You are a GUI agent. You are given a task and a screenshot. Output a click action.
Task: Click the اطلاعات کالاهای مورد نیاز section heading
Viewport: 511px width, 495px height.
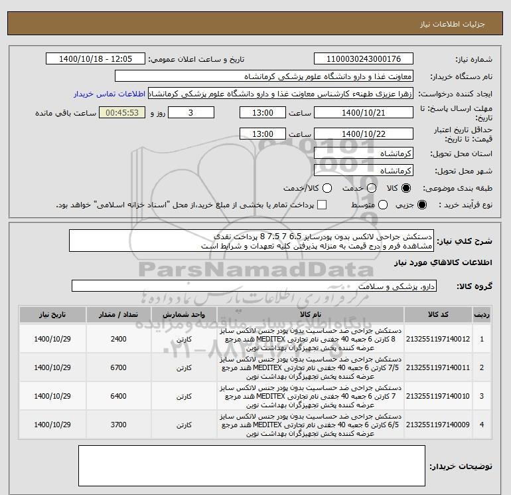[x=443, y=262]
